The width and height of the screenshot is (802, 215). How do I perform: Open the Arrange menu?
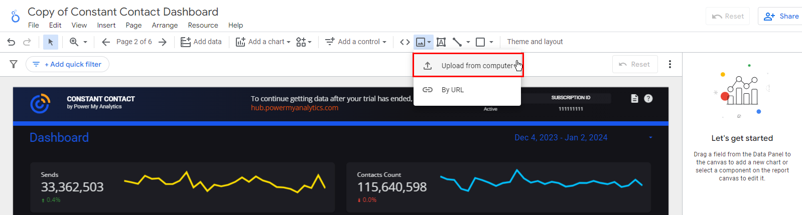[x=165, y=25]
